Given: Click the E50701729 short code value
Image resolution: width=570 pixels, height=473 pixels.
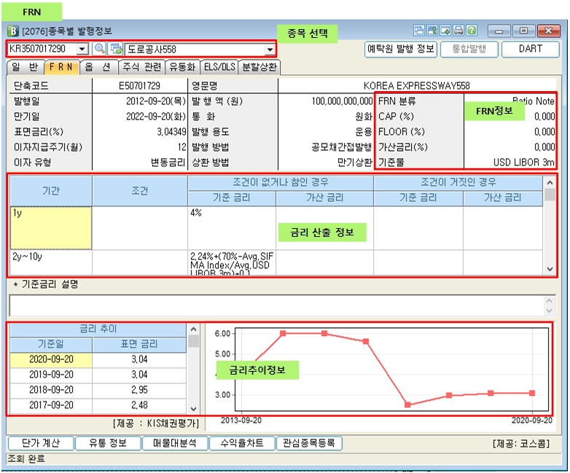Looking at the screenshot, I should [x=140, y=86].
